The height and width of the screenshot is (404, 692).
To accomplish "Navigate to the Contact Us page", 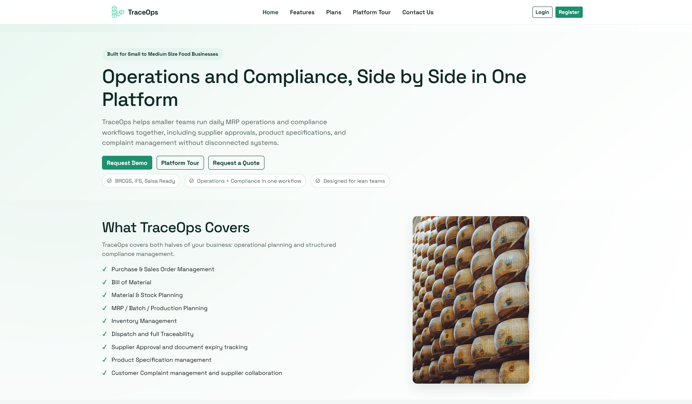I will [417, 12].
